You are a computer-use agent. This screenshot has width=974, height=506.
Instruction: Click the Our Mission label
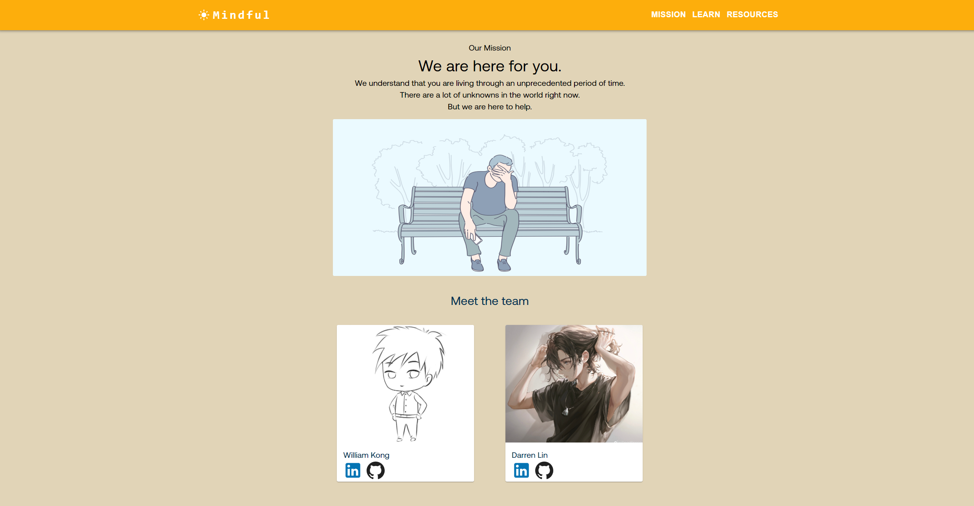(490, 48)
